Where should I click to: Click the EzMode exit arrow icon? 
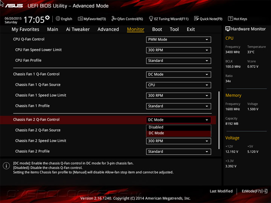tap(265, 191)
